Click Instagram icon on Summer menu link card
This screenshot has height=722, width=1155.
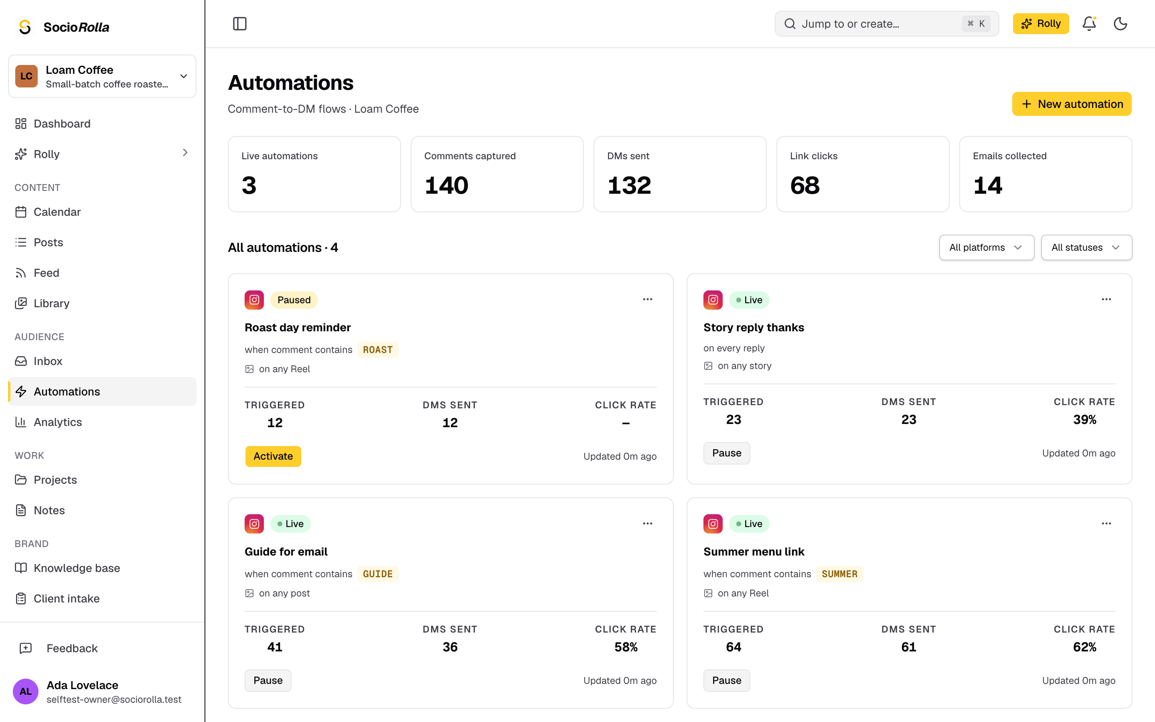point(713,524)
